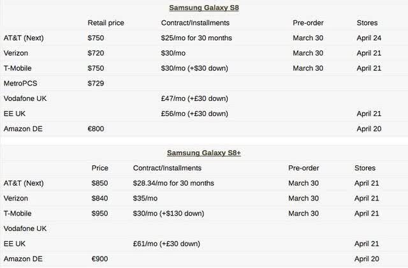Click EE UK £56/mo contract cell
The height and width of the screenshot is (268, 408).
[x=194, y=114]
